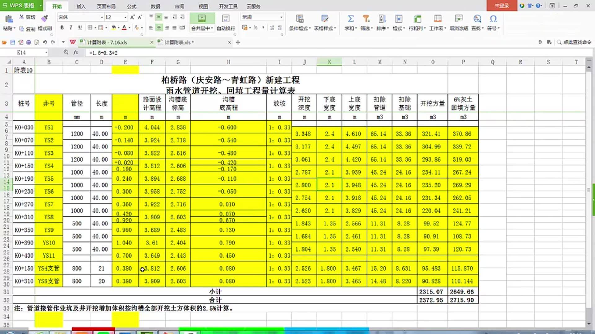595x334 pixels.
Task: Open the Insert (插入) ribbon tab
Action: (81, 6)
